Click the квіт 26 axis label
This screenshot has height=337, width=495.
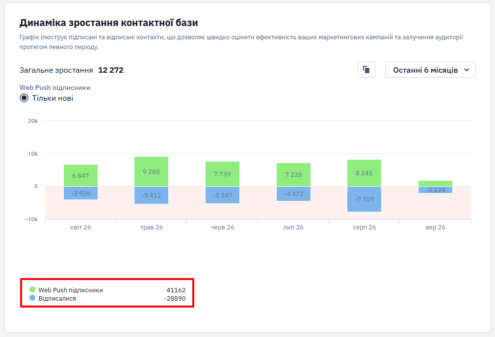click(x=80, y=227)
